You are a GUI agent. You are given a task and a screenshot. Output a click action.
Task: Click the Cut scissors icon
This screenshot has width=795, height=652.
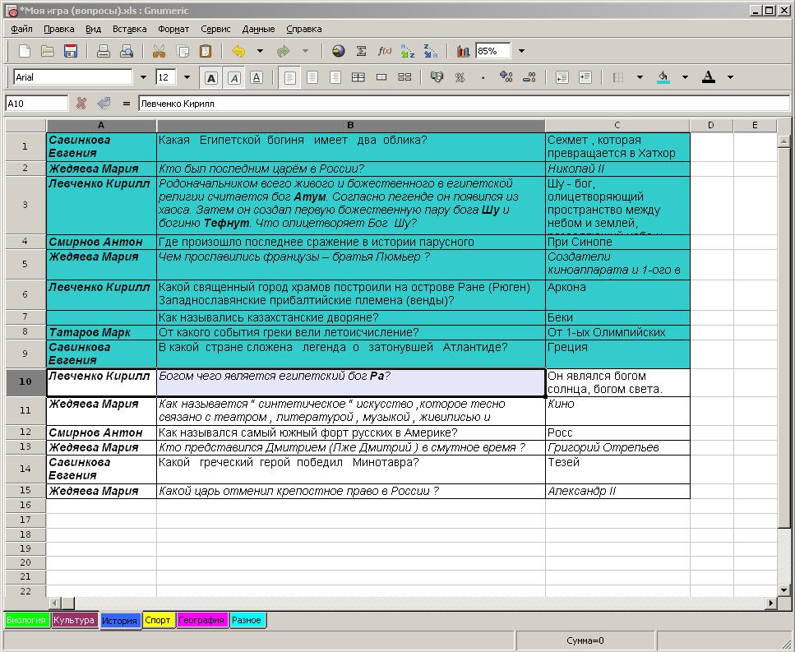coord(159,51)
